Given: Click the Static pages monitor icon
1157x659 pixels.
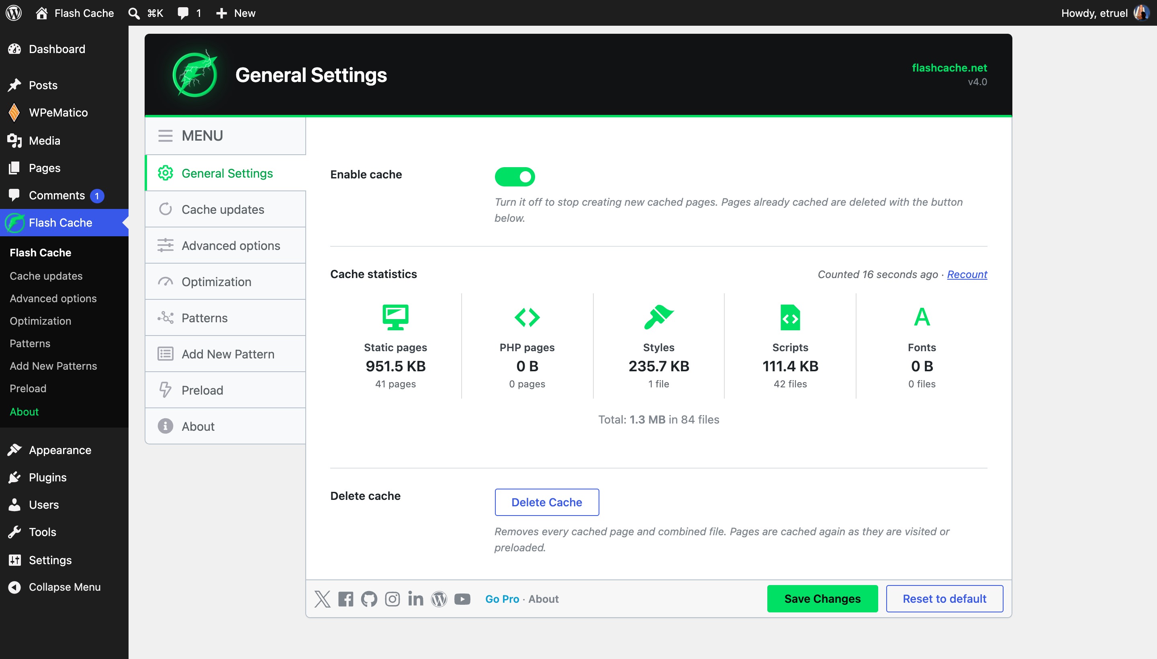Looking at the screenshot, I should [x=395, y=317].
